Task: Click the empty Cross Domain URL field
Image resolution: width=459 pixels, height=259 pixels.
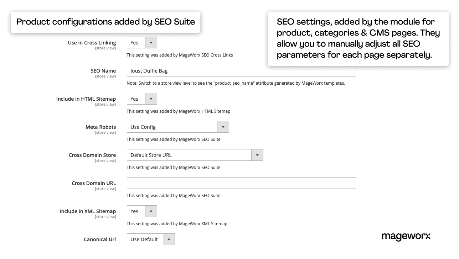Action: [x=241, y=183]
